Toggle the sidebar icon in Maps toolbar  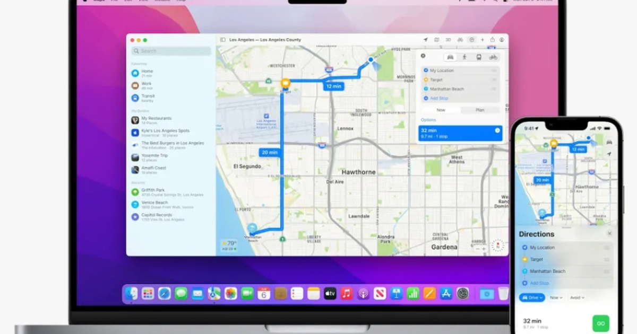pos(223,40)
